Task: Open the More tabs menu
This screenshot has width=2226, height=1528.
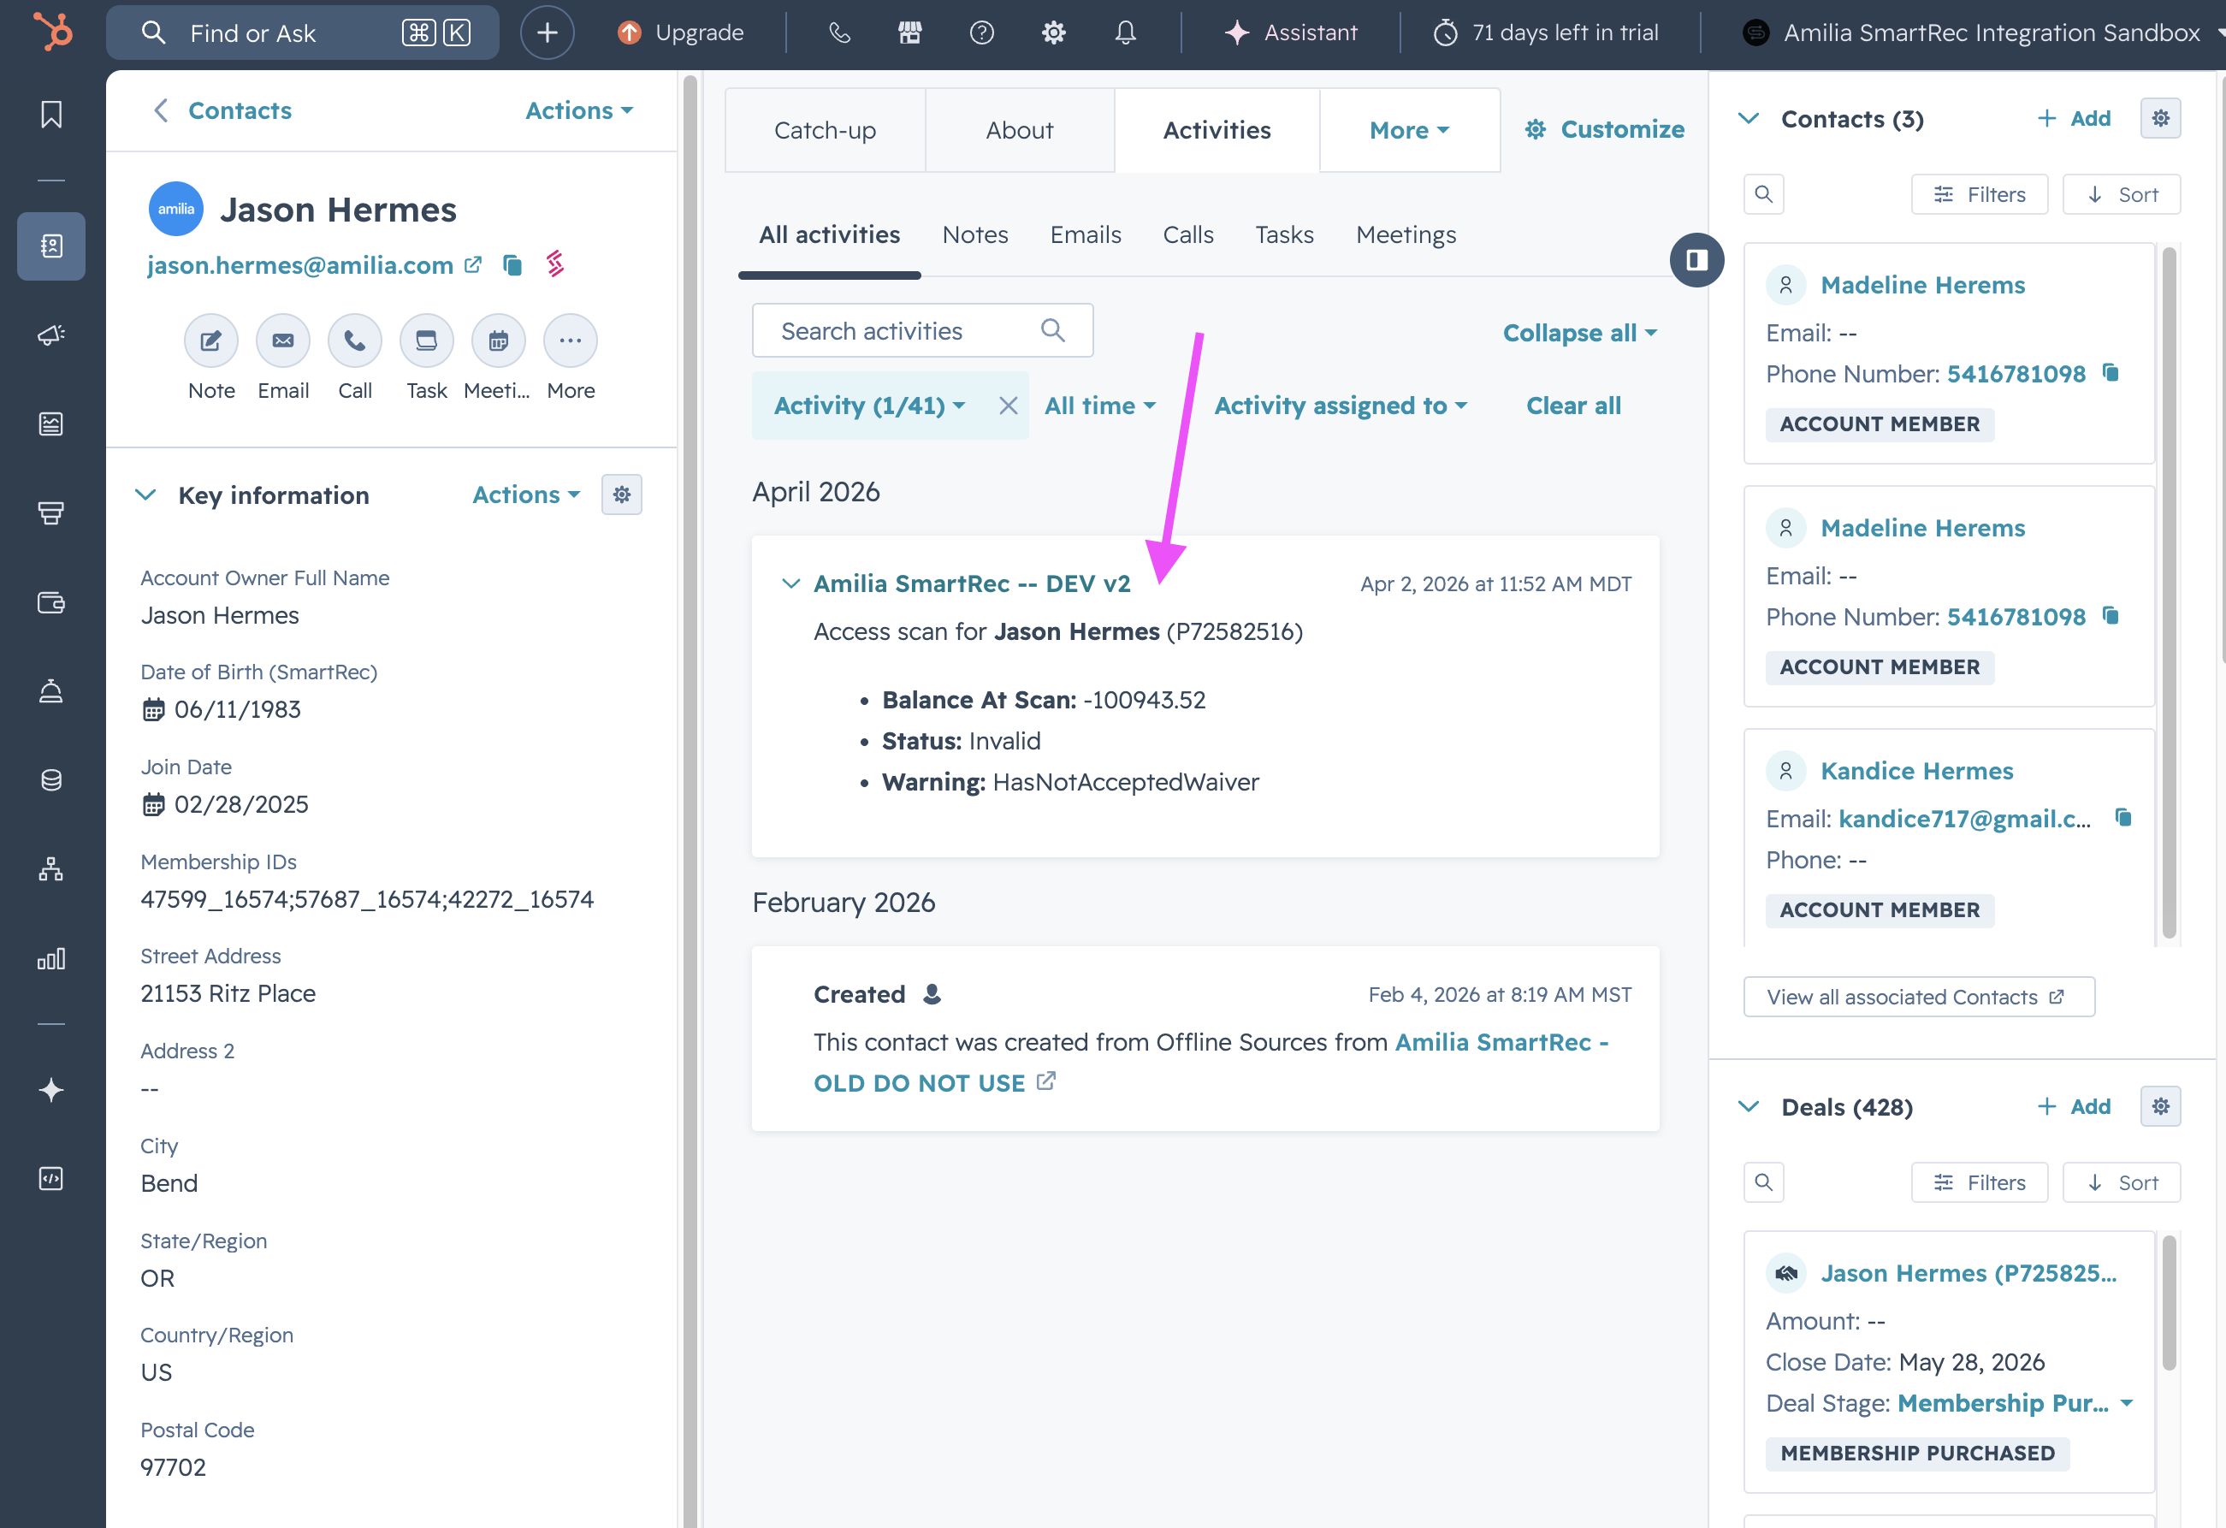Action: tap(1409, 130)
